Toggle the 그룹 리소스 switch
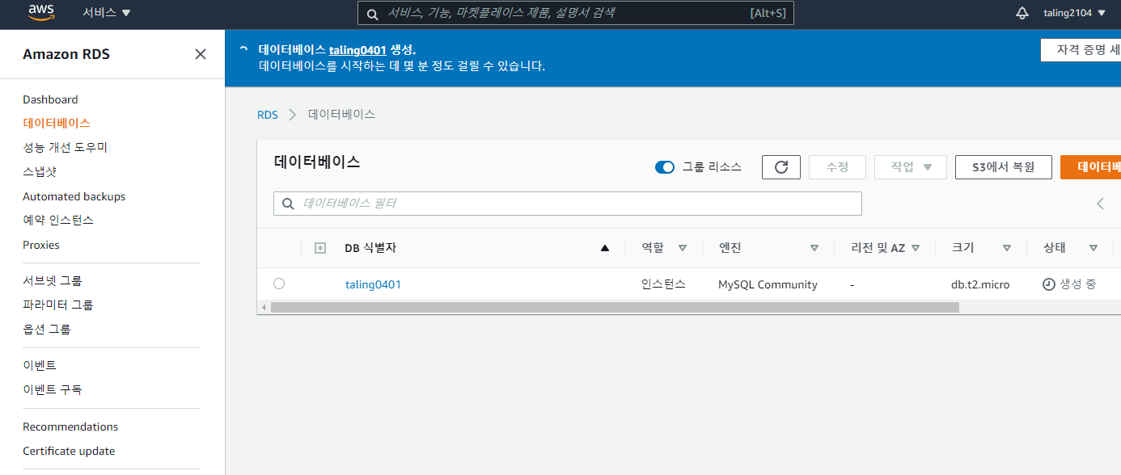 point(665,167)
